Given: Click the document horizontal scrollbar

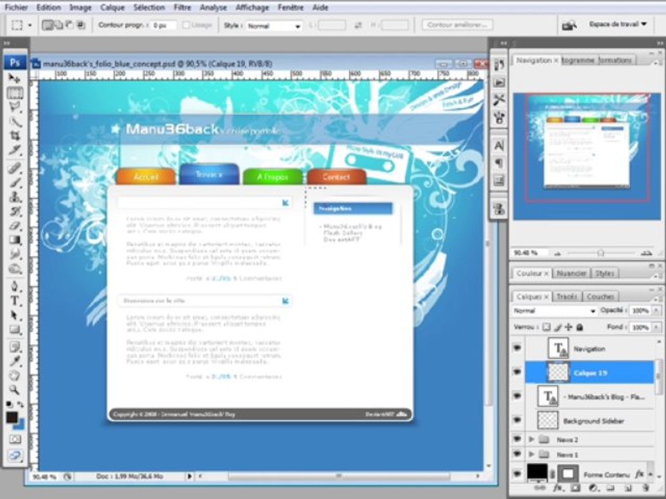Looking at the screenshot, I should pos(339,477).
